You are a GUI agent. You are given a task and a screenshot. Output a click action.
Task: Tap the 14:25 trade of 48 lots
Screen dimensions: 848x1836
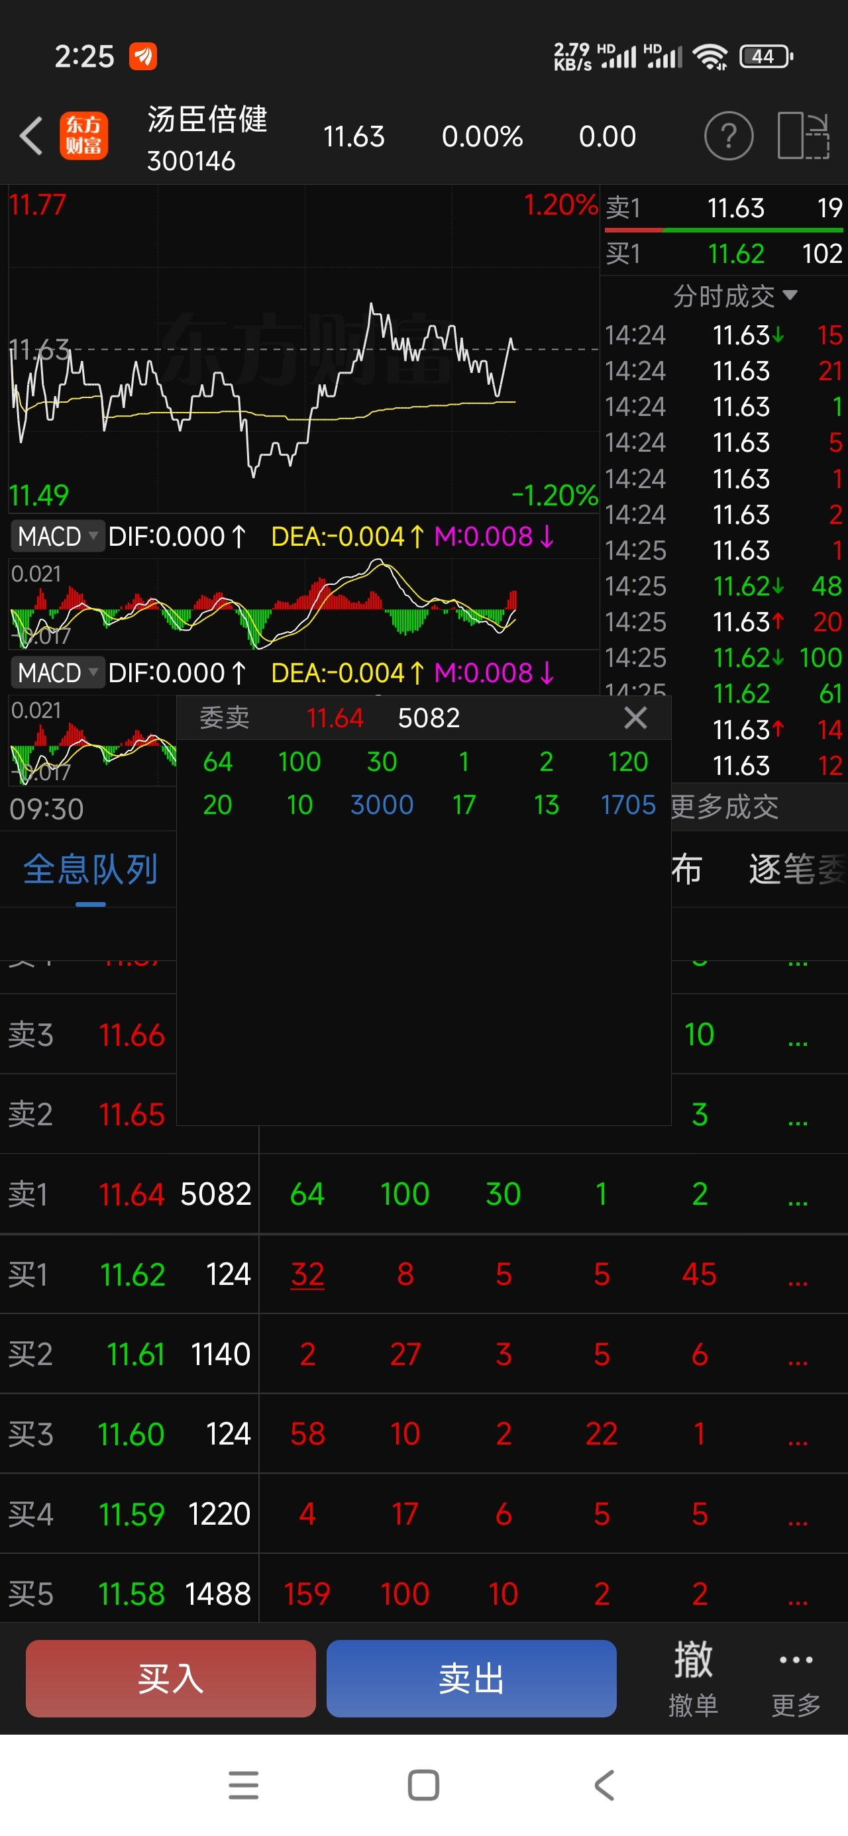pyautogui.click(x=724, y=586)
